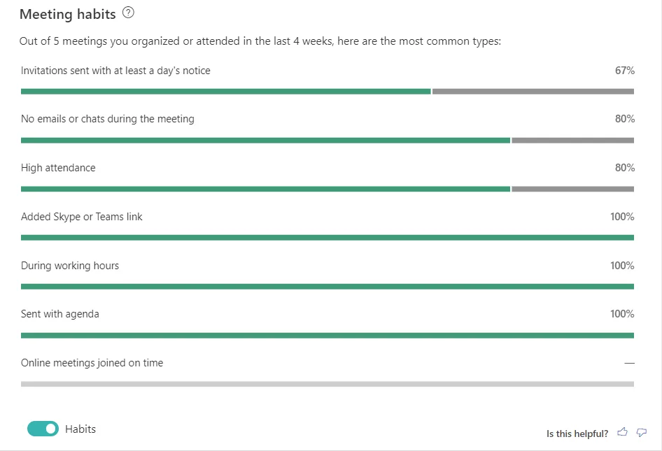Click 'Added Skype or Teams link' label

[x=82, y=217]
